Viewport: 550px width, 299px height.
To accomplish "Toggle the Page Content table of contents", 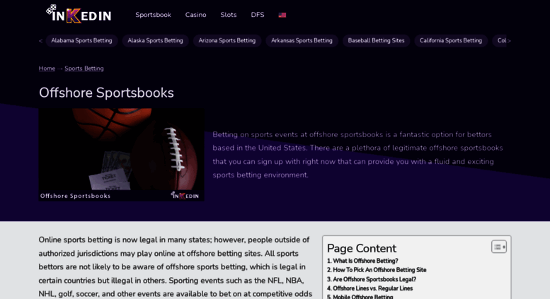I will 499,247.
